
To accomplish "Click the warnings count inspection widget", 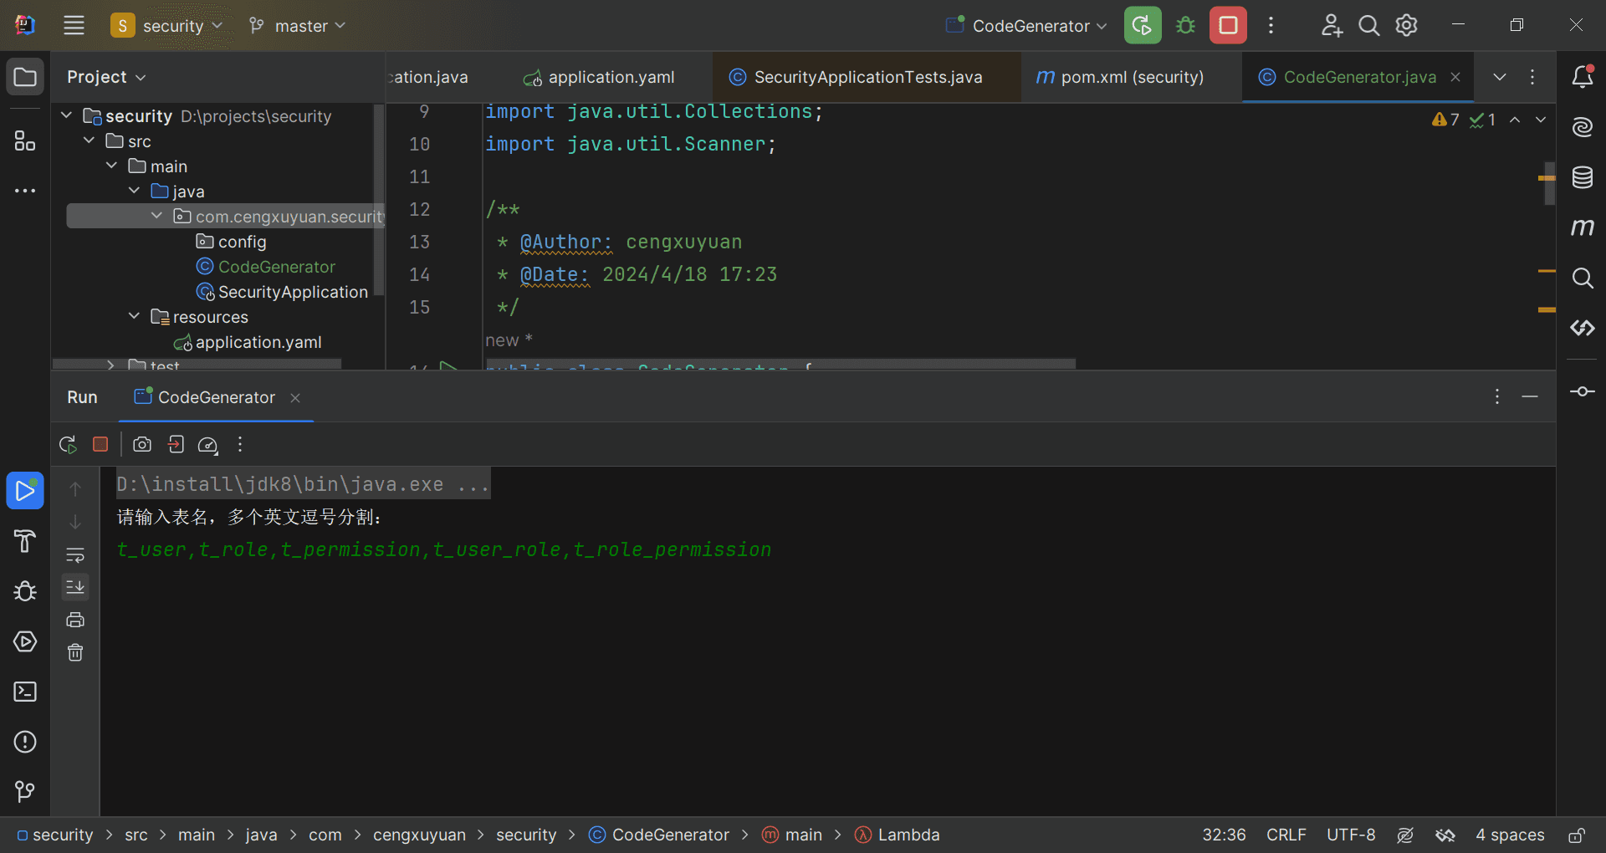I will 1445,120.
